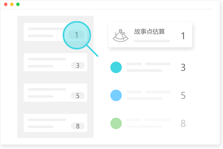Click the faded number 8 beside green circle
Screen dimensions: 223x149
(x=183, y=123)
